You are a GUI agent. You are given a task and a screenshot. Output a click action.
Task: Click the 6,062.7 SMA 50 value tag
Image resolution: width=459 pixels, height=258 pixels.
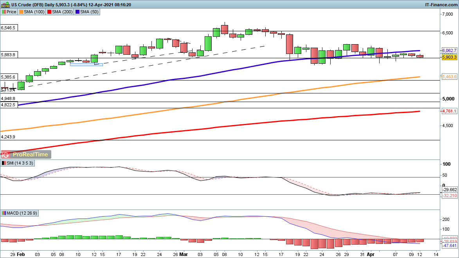point(449,50)
